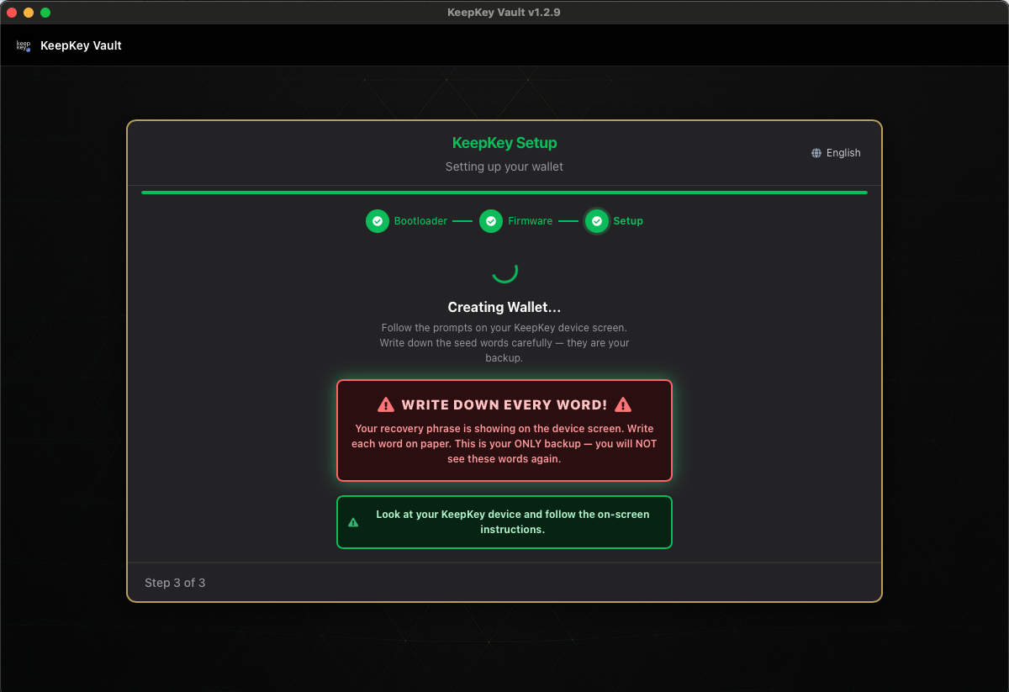The image size is (1009, 692).
Task: Click the Creating Wallet heading
Action: pos(504,308)
